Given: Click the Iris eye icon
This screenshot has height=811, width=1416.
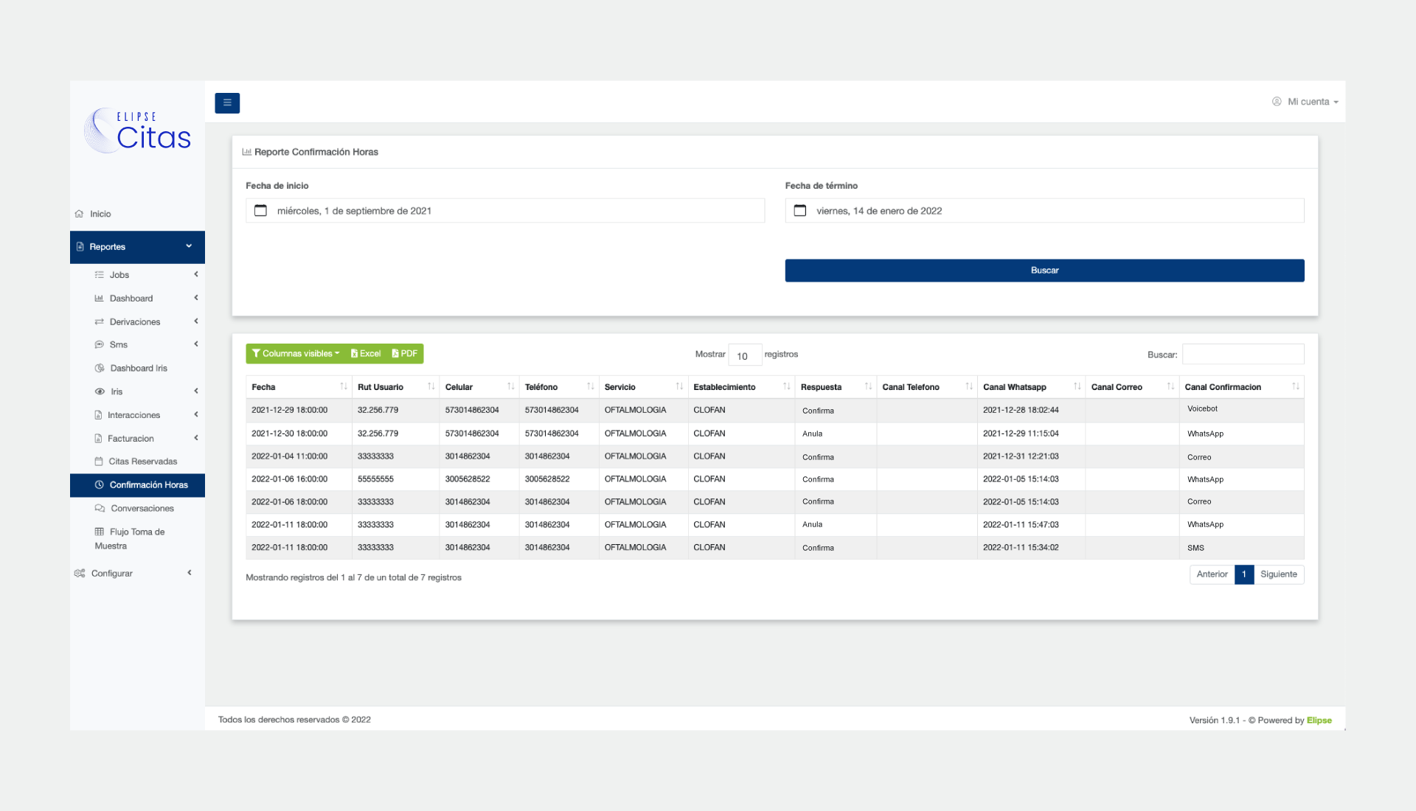Looking at the screenshot, I should (x=100, y=392).
